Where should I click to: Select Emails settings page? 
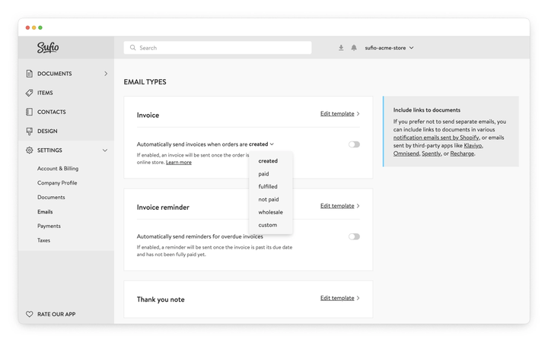click(x=45, y=212)
